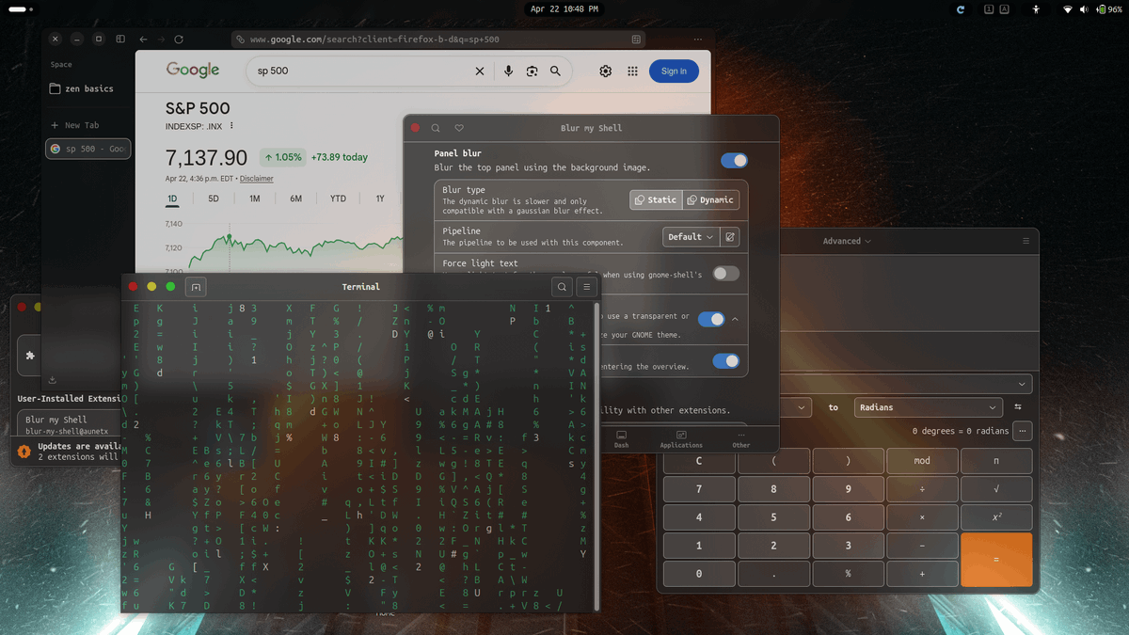The height and width of the screenshot is (635, 1129).
Task: Open the Default pipeline dropdown
Action: (691, 237)
